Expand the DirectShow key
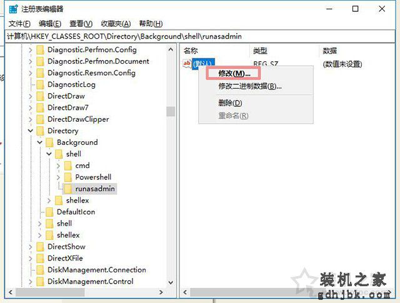Image resolution: width=400 pixels, height=303 pixels. pos(31,247)
